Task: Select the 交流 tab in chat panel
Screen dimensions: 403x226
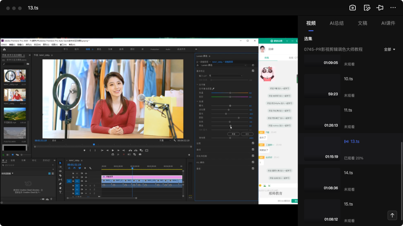Action: point(266,58)
